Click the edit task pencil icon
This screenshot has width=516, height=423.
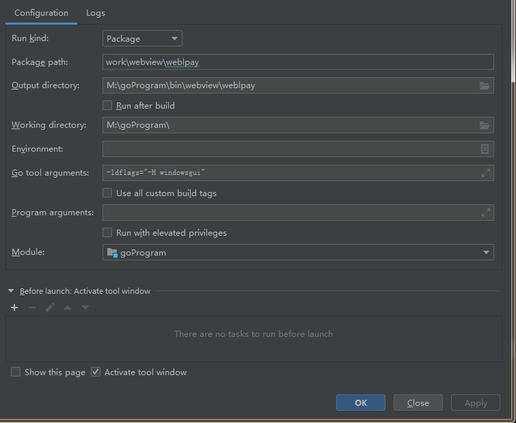pos(50,308)
